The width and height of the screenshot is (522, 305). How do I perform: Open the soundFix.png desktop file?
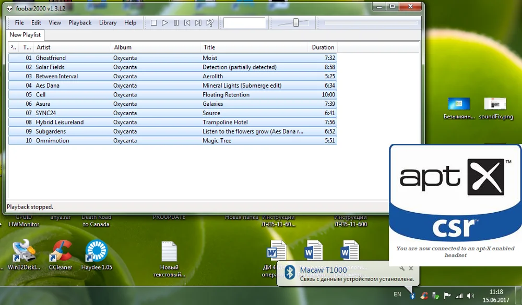496,108
